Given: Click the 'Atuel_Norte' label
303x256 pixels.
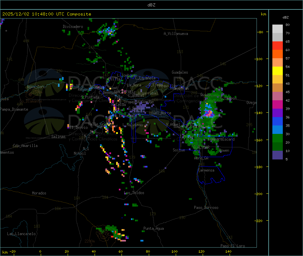Looking at the screenshot, I should (x=160, y=113).
